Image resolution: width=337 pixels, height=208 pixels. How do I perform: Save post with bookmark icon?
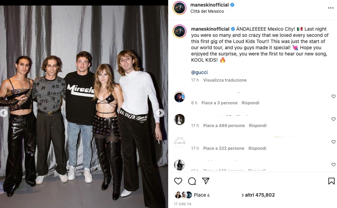click(331, 181)
